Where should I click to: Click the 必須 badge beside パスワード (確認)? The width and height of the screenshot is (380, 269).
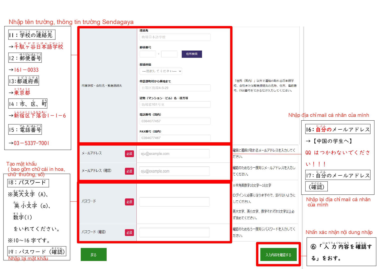click(x=129, y=232)
